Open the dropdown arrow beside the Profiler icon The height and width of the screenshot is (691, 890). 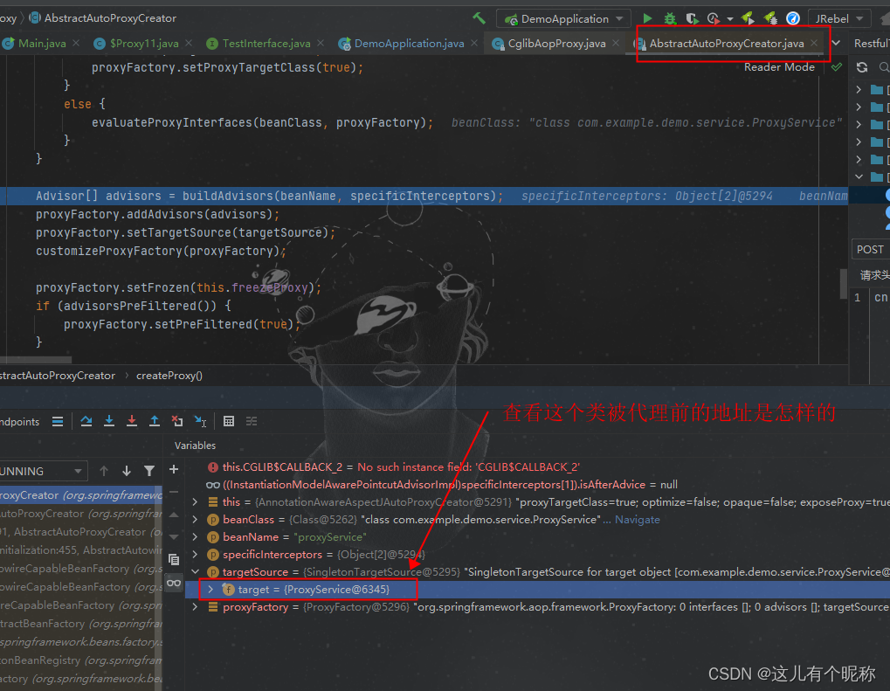pyautogui.click(x=730, y=19)
